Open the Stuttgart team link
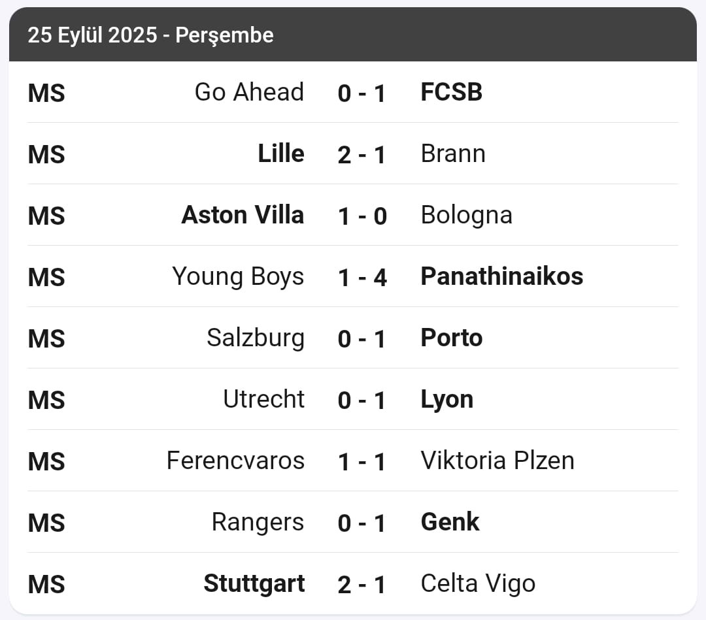The image size is (706, 620). pyautogui.click(x=254, y=585)
